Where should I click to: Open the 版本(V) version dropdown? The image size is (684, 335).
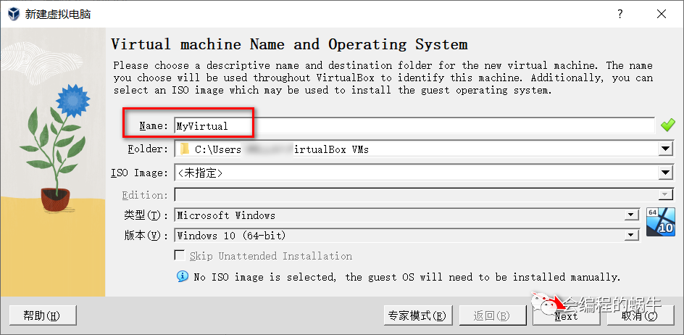point(630,236)
